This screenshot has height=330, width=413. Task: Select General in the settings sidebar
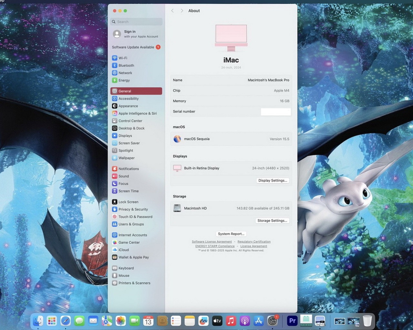(136, 91)
